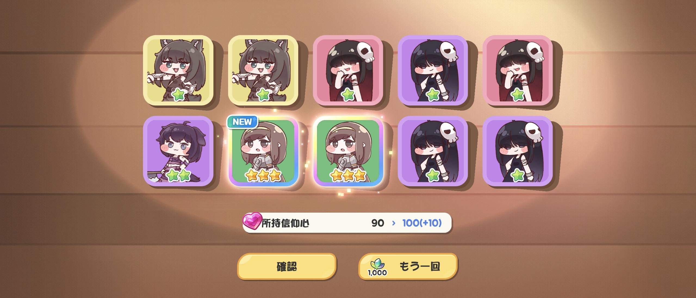Select the first yellow wolf-girl card

click(x=178, y=70)
